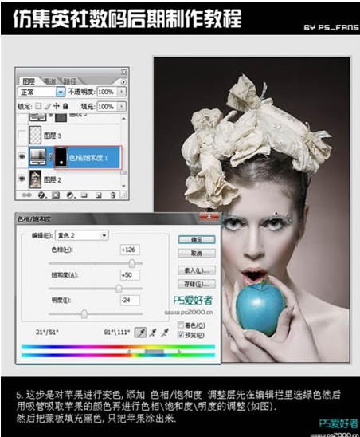Switch to the 图层 tab
Image resolution: width=360 pixels, height=437 pixels.
click(29, 81)
